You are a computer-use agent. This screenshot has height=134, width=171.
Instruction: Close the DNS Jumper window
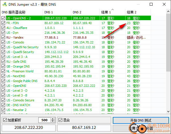164,4
